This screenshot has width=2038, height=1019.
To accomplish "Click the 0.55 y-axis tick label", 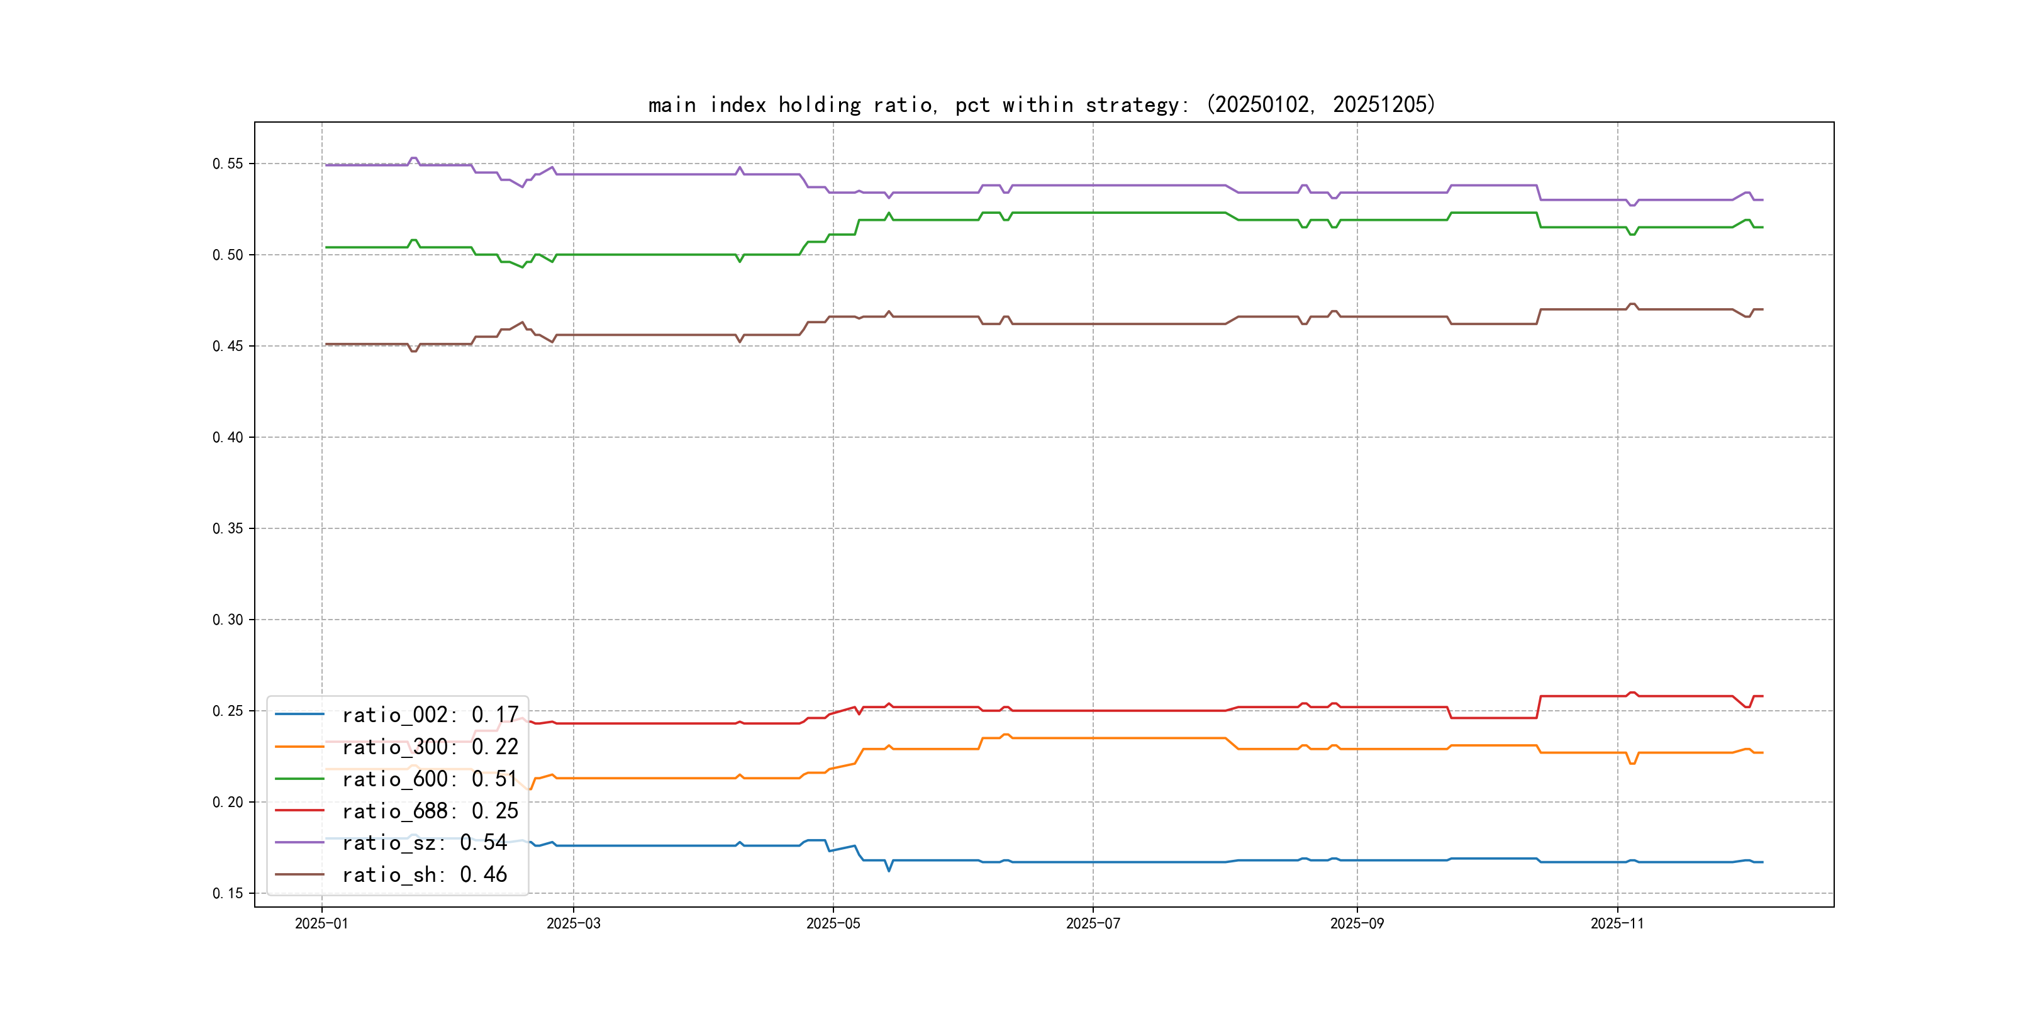I will tap(227, 164).
